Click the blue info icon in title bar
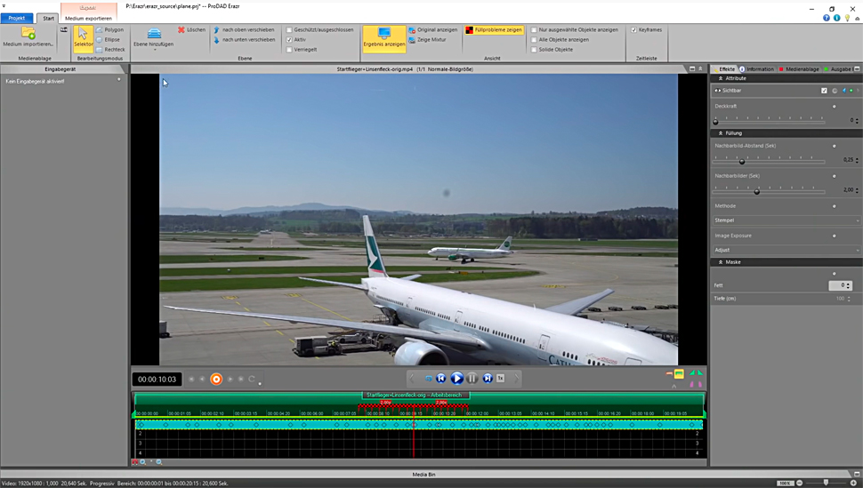 click(x=836, y=18)
